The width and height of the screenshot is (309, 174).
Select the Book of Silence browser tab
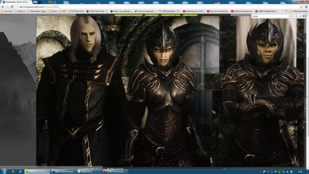tap(16, 2)
